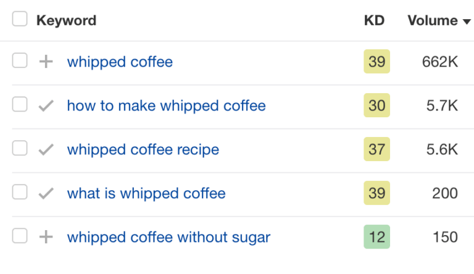This screenshot has height=274, width=474.
Task: Check the box for whipped coffee row
Action: pyautogui.click(x=20, y=61)
